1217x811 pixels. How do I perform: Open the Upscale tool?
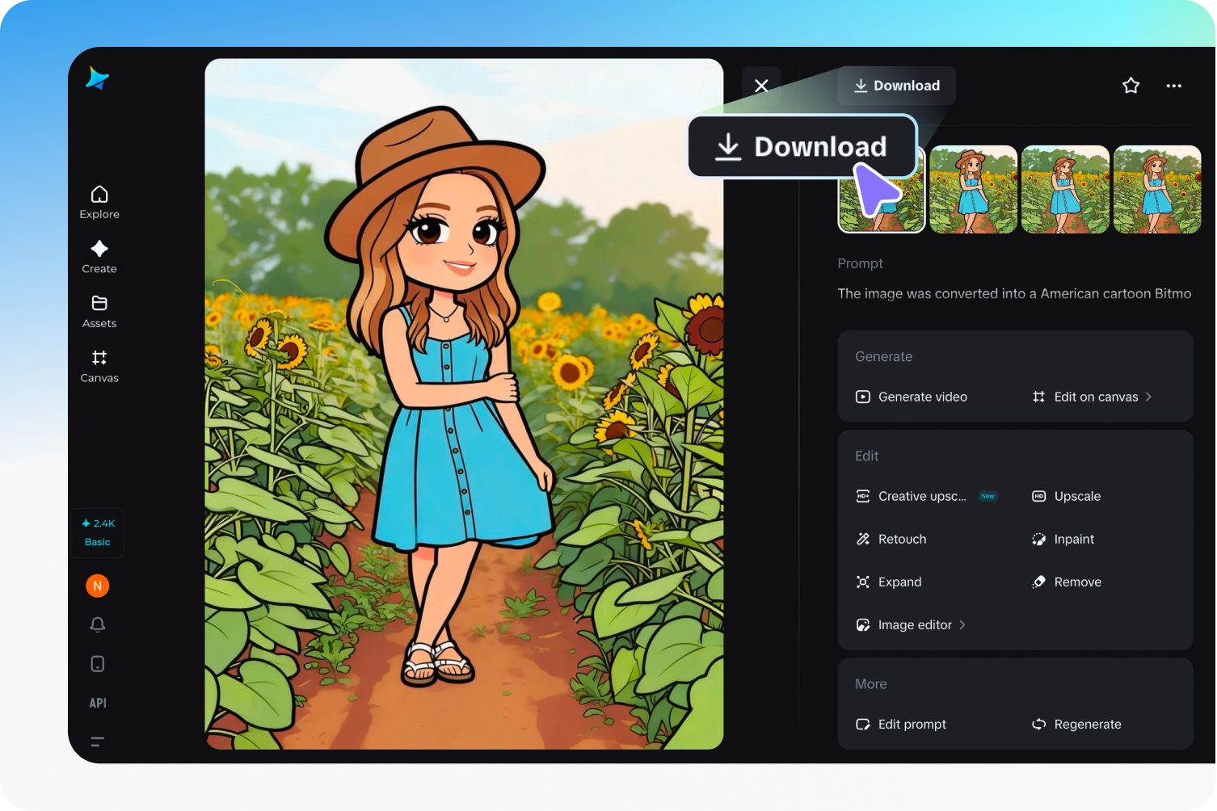1078,496
